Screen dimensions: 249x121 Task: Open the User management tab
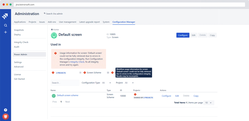point(68,22)
